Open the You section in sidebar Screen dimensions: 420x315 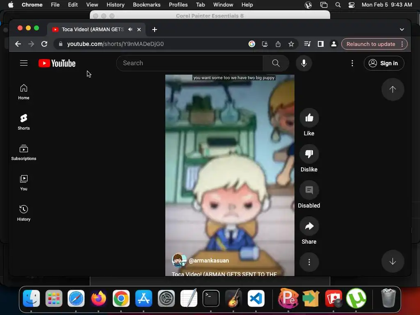point(24,183)
